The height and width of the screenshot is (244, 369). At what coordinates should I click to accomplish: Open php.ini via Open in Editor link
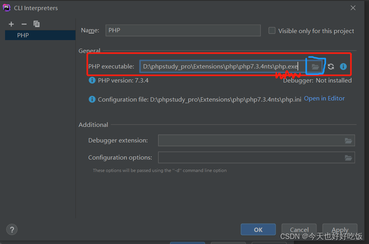(324, 98)
